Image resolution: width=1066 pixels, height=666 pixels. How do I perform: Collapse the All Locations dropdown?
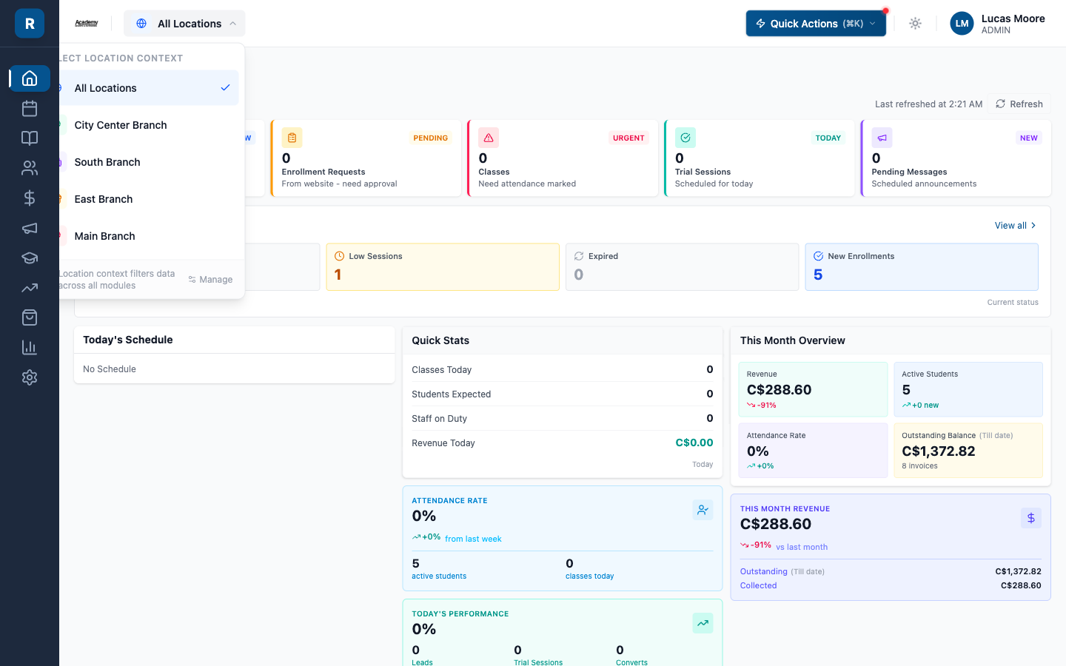[184, 24]
